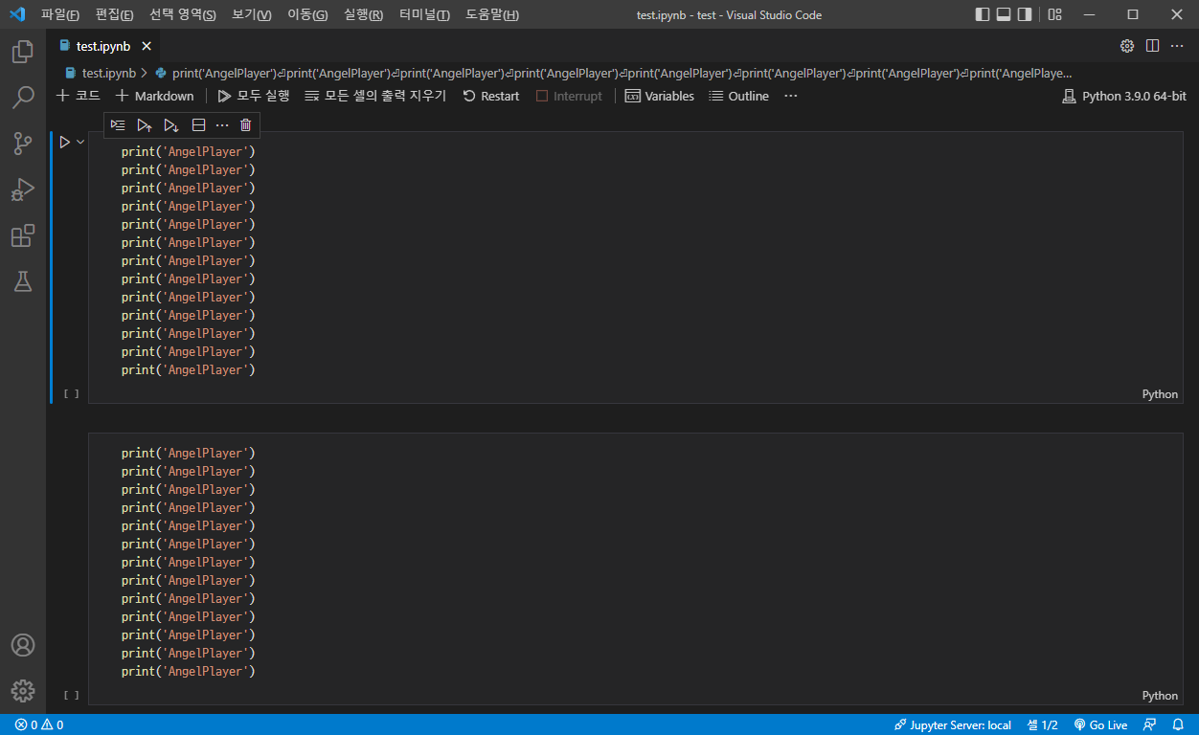Image resolution: width=1199 pixels, height=735 pixels.
Task: Add a new Markdown cell
Action: point(154,96)
